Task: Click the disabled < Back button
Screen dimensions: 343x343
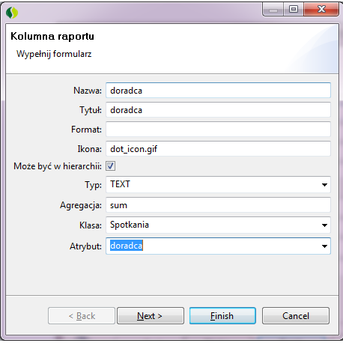Action: [x=82, y=316]
